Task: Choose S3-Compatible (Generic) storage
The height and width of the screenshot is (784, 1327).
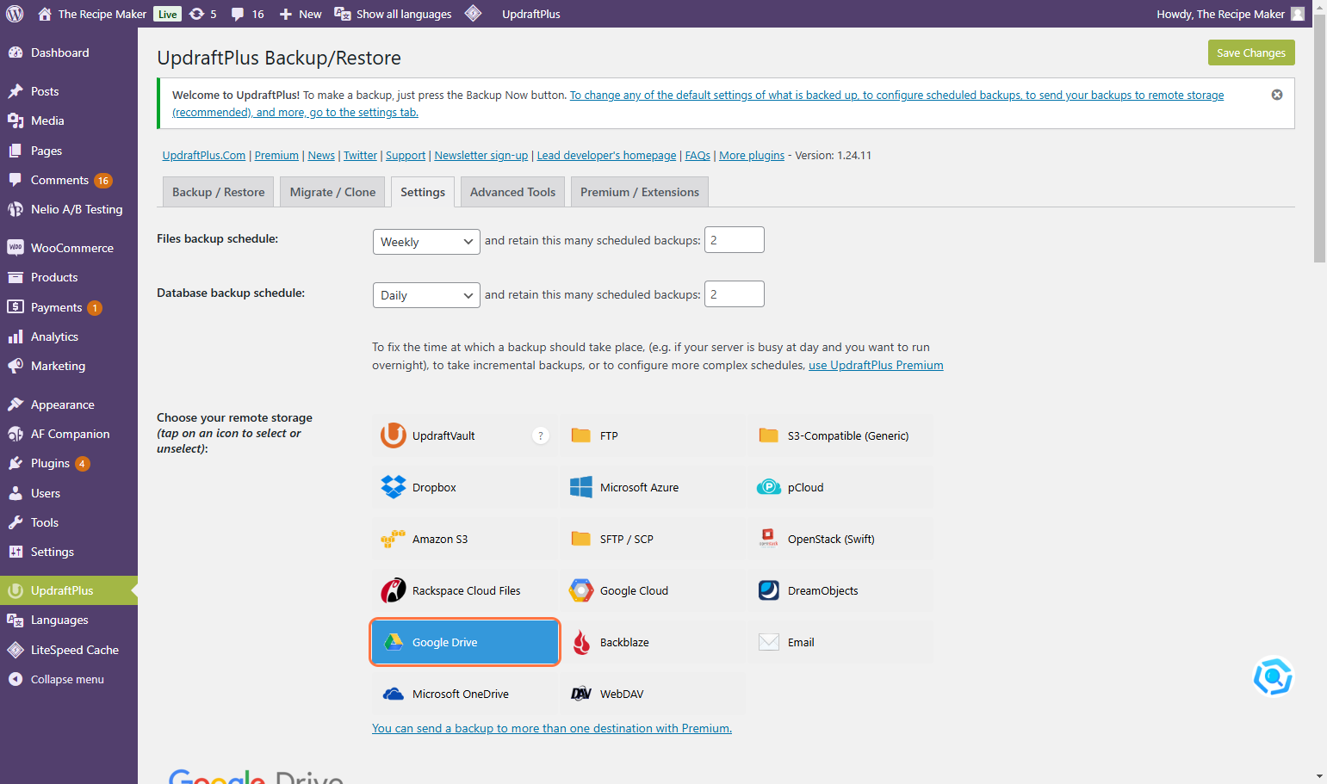Action: pyautogui.click(x=840, y=435)
